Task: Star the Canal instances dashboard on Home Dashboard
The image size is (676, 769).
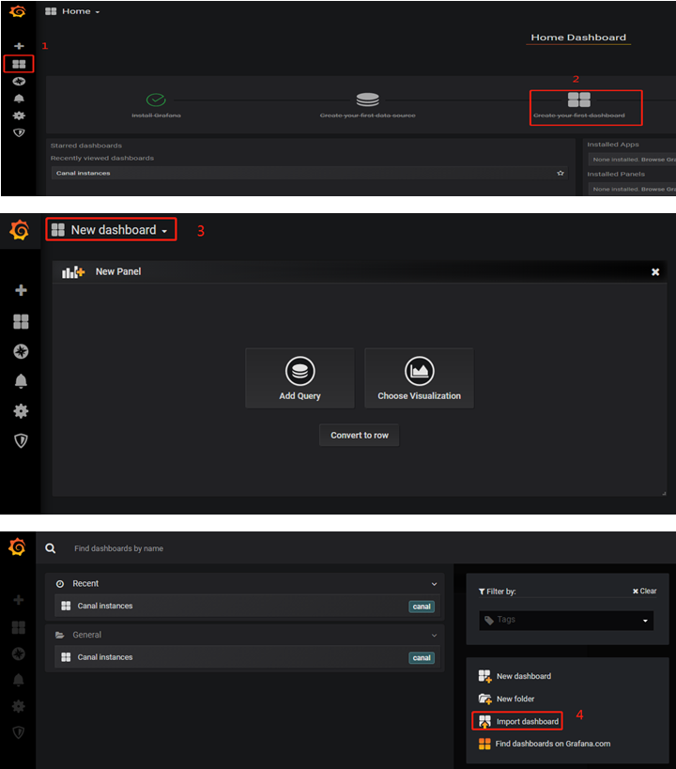Action: point(561,173)
